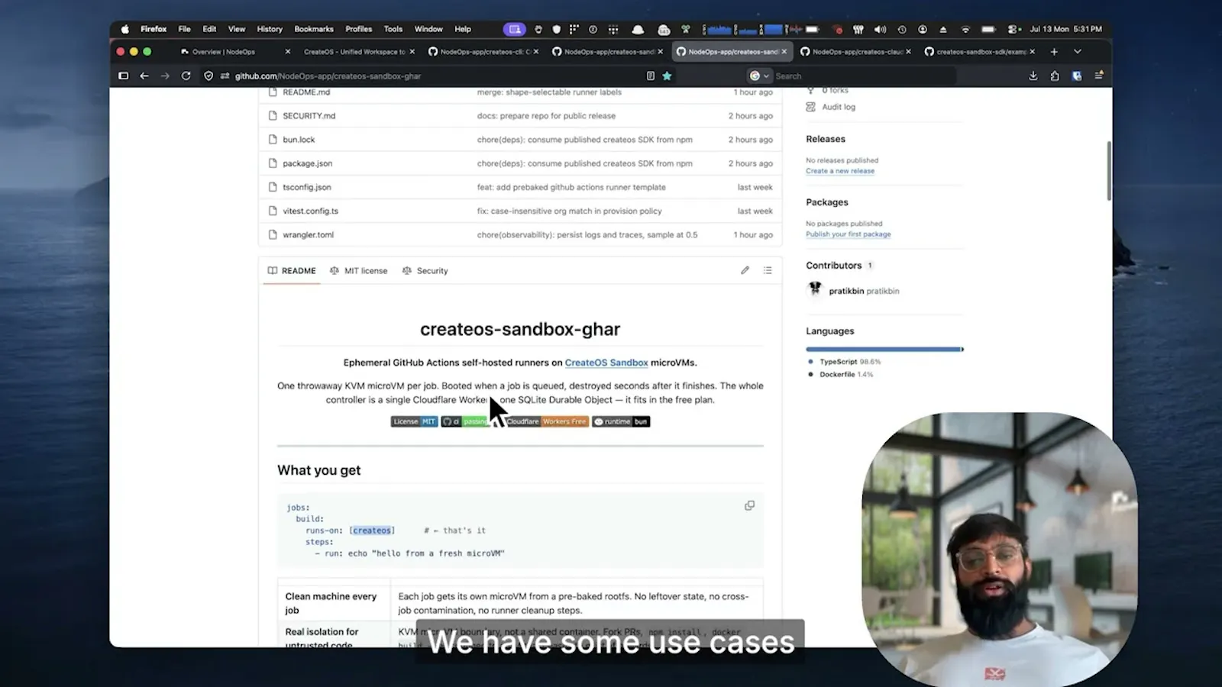Click Create a new release link

pyautogui.click(x=840, y=171)
